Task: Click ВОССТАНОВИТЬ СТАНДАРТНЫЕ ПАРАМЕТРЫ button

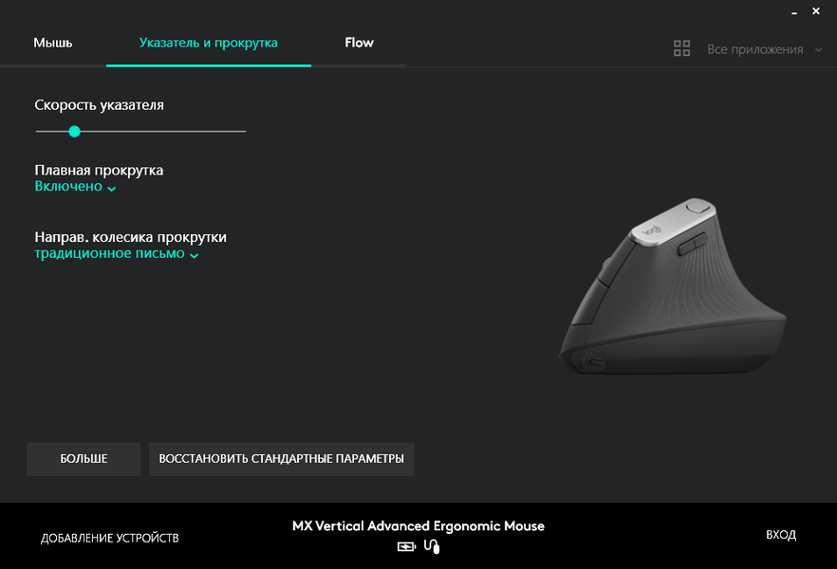Action: coord(281,459)
